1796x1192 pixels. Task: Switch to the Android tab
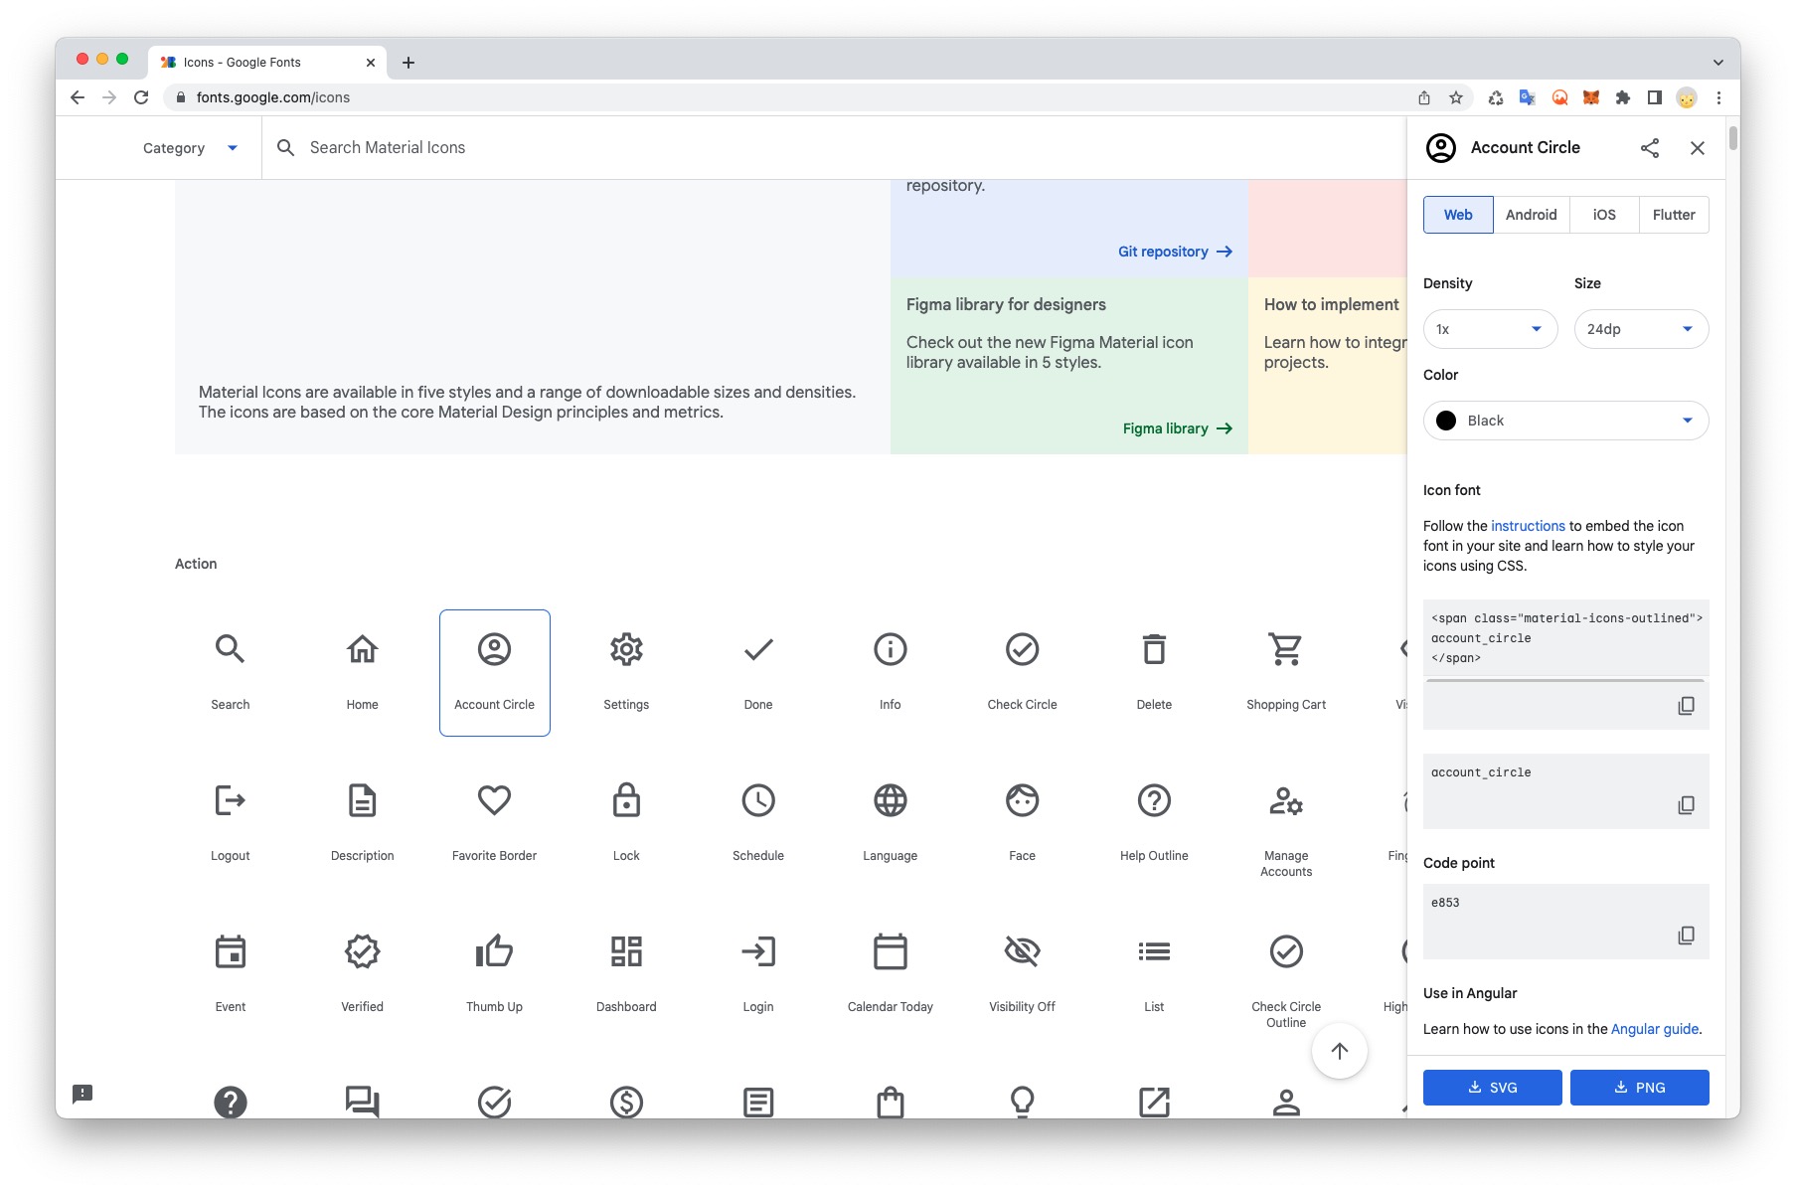1531,215
